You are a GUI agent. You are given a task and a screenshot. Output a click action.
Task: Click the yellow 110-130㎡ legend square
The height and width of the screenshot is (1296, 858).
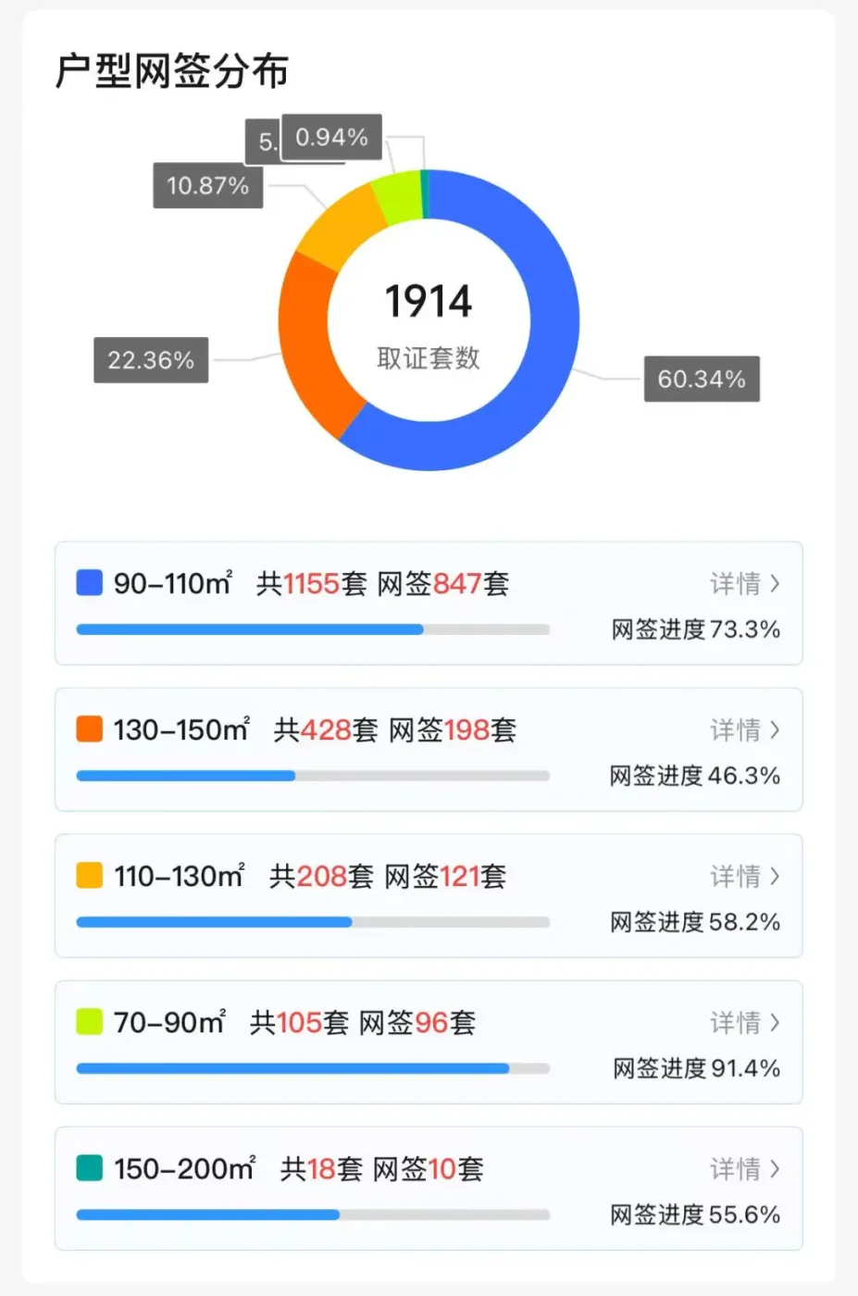tap(89, 876)
